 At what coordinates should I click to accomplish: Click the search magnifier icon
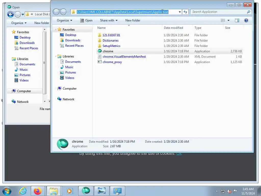point(249,12)
